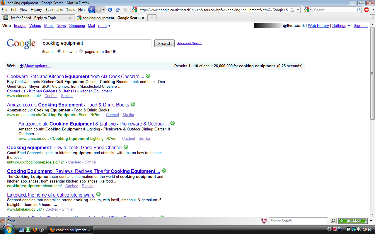
Task: Launch Firefox from the Quick Launch bar
Action: [x=35, y=230]
